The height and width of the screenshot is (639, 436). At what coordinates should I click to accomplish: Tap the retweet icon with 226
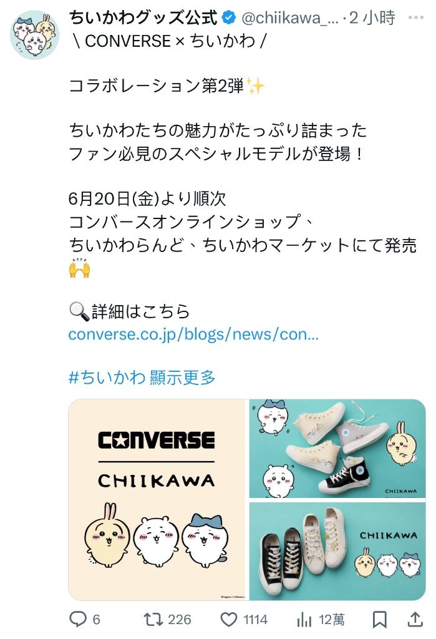[x=153, y=619]
